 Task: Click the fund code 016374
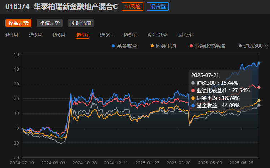pos(17,7)
